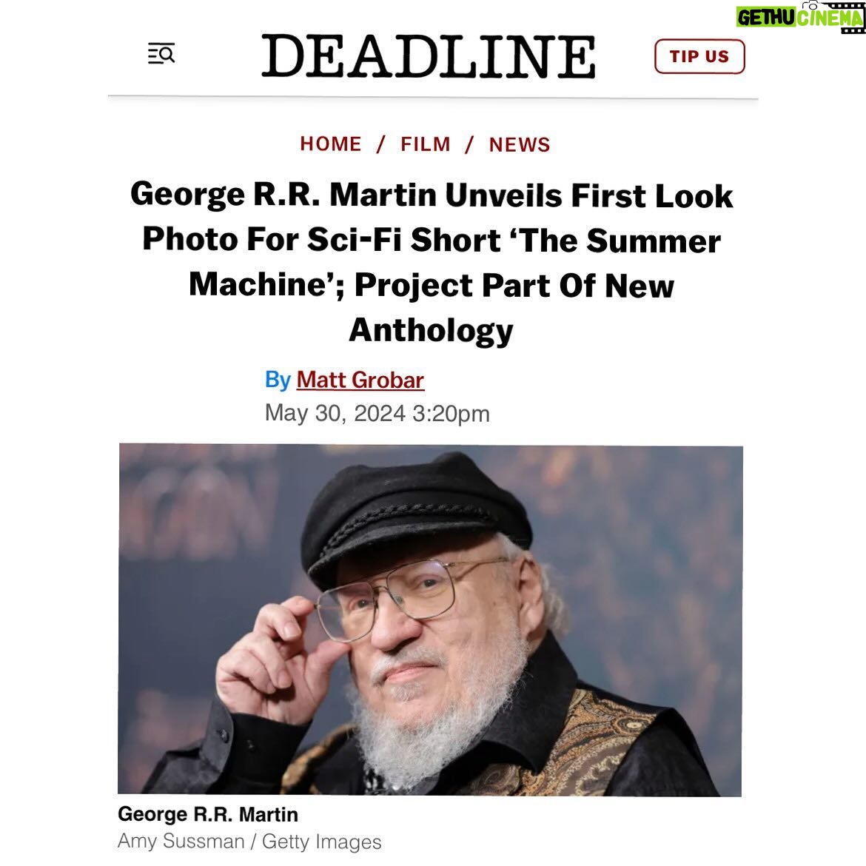This screenshot has width=866, height=866.
Task: Click the May 30, 2024 timestamp
Action: tap(377, 414)
